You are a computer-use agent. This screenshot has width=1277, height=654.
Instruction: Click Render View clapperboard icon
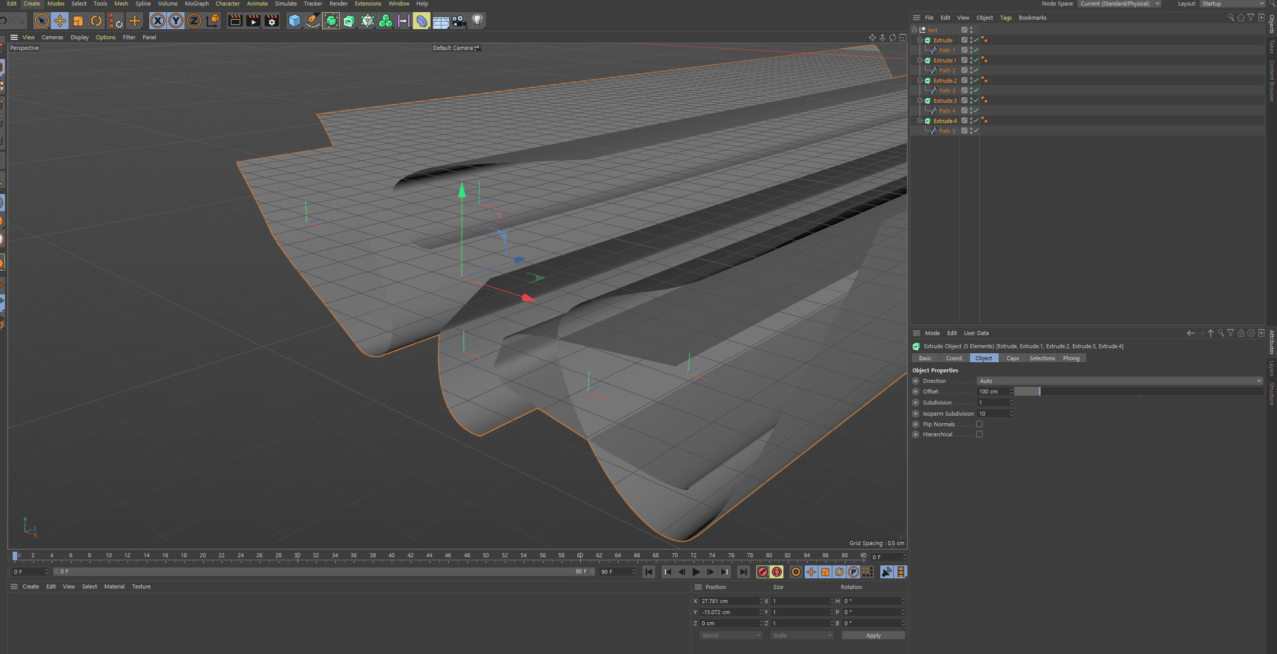coord(235,21)
